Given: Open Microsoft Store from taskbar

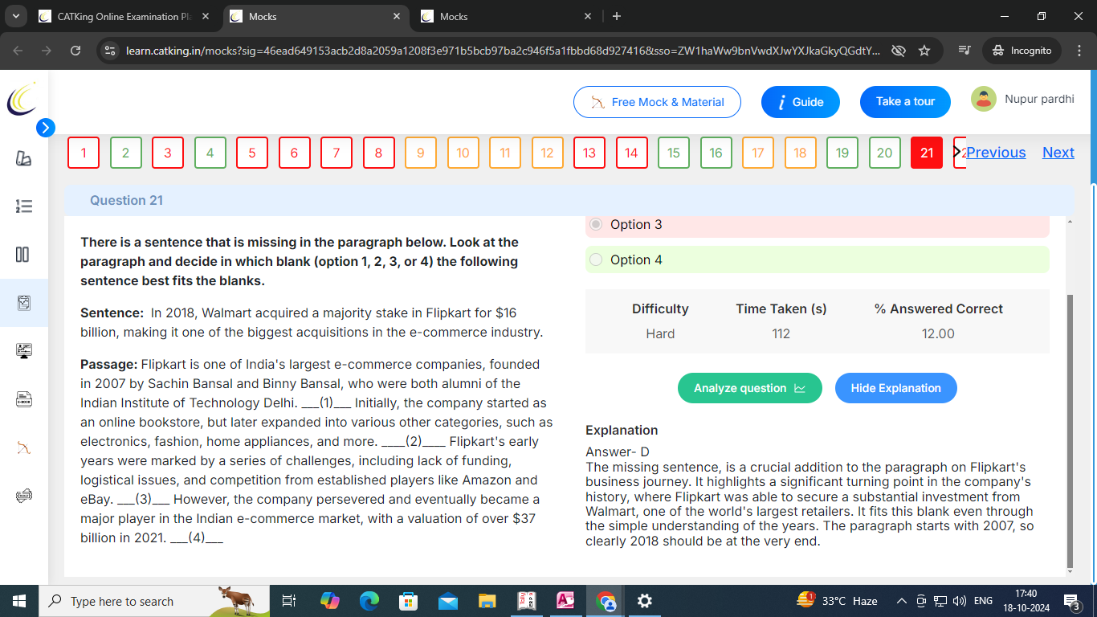Looking at the screenshot, I should pyautogui.click(x=409, y=601).
